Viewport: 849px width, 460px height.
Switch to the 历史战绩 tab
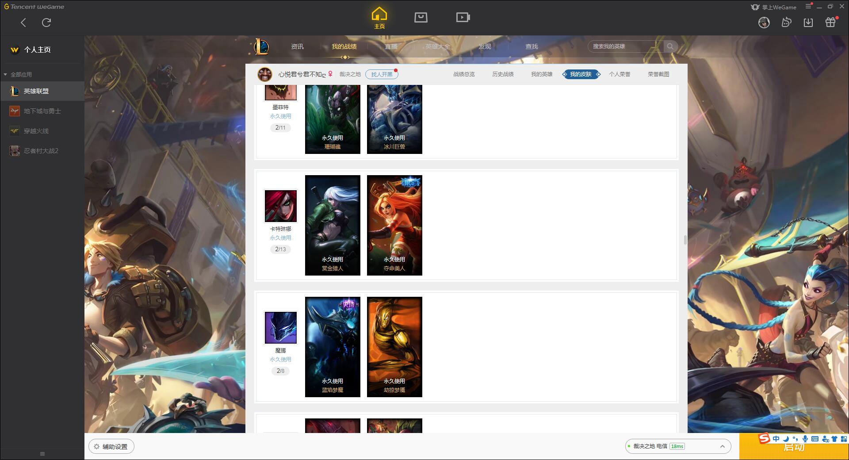pyautogui.click(x=503, y=74)
